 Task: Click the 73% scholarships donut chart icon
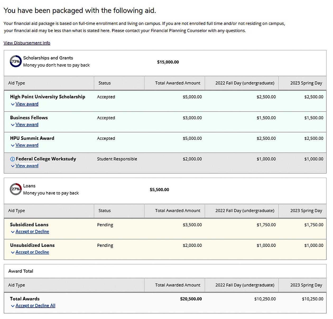[x=16, y=61]
